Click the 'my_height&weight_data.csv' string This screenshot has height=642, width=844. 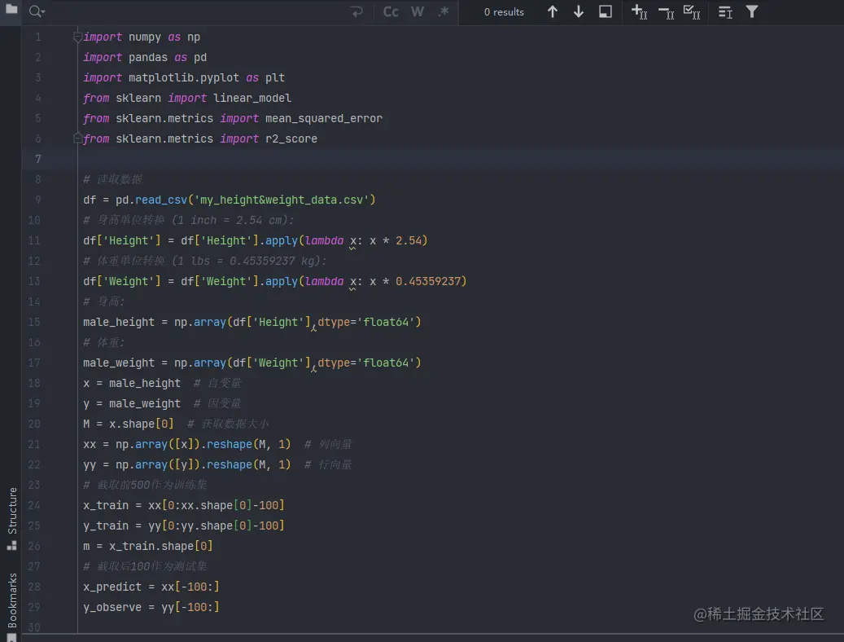tap(282, 200)
